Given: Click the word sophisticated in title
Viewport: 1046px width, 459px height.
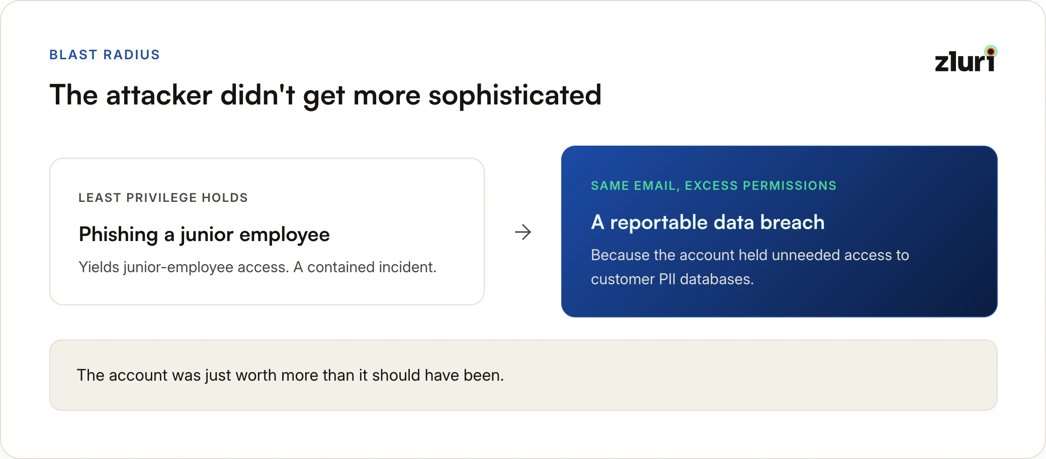Looking at the screenshot, I should [x=515, y=95].
